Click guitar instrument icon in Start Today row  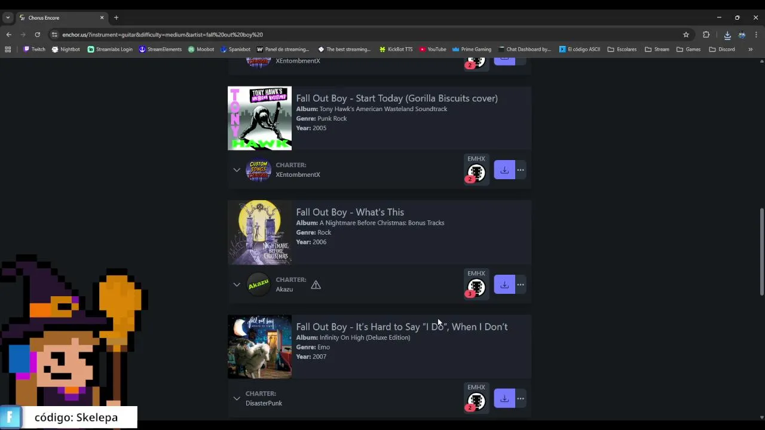coord(476,173)
